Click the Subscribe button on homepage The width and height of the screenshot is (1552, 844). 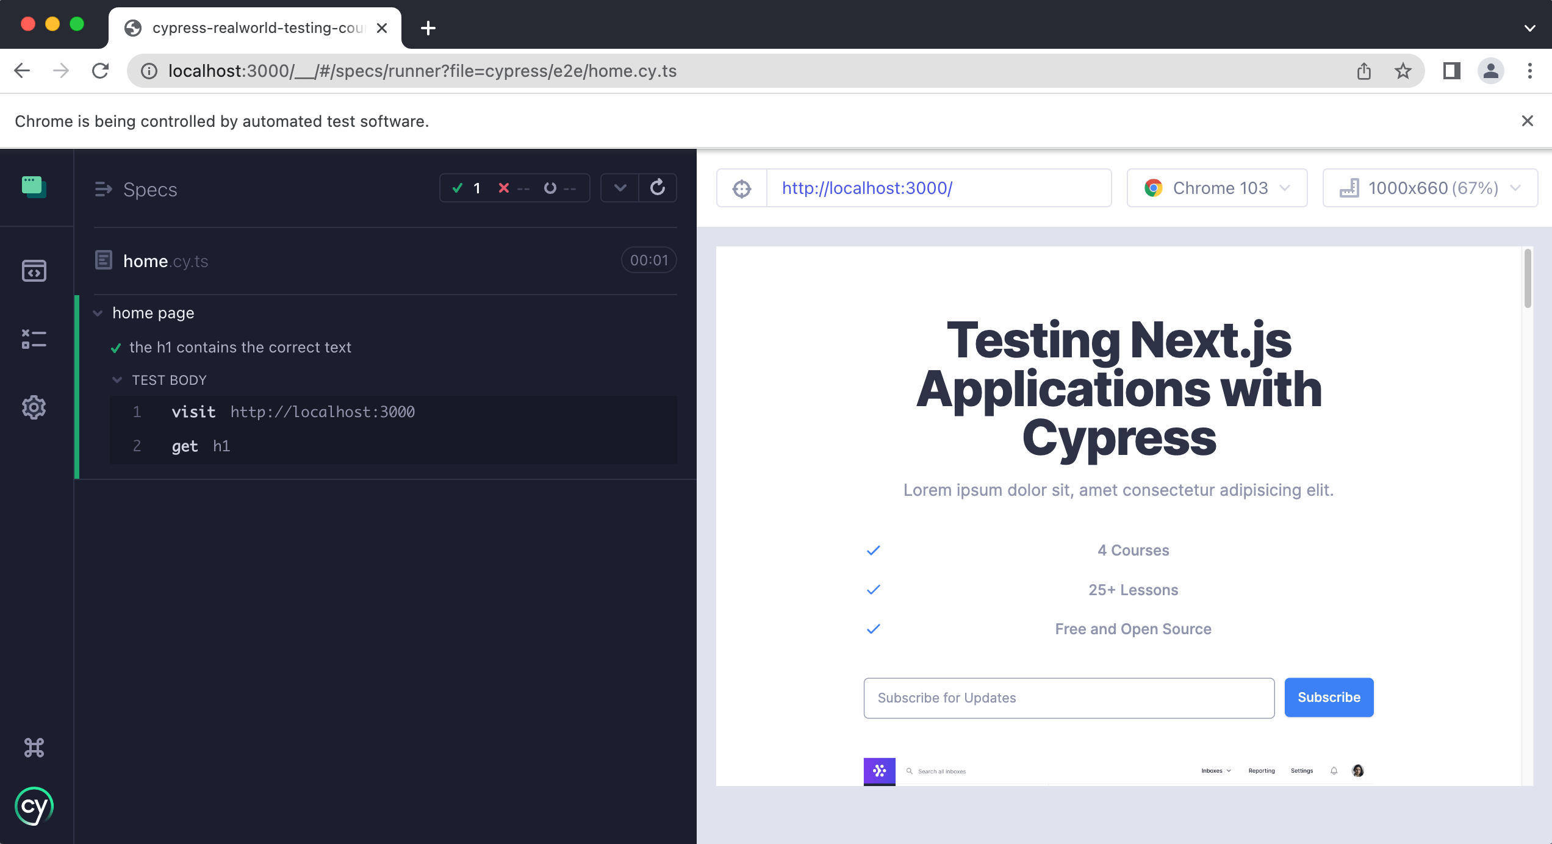1329,698
